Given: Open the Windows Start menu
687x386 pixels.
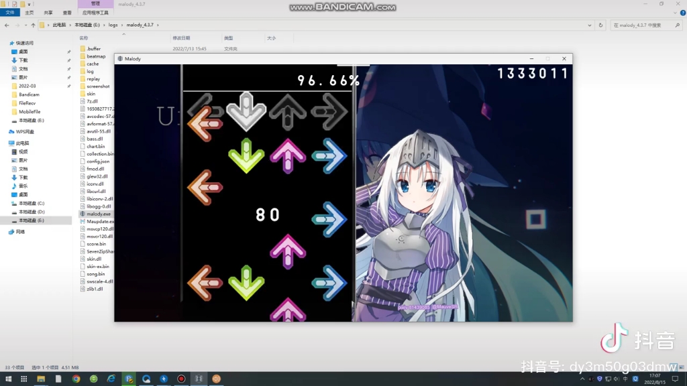Looking at the screenshot, I should [x=8, y=379].
